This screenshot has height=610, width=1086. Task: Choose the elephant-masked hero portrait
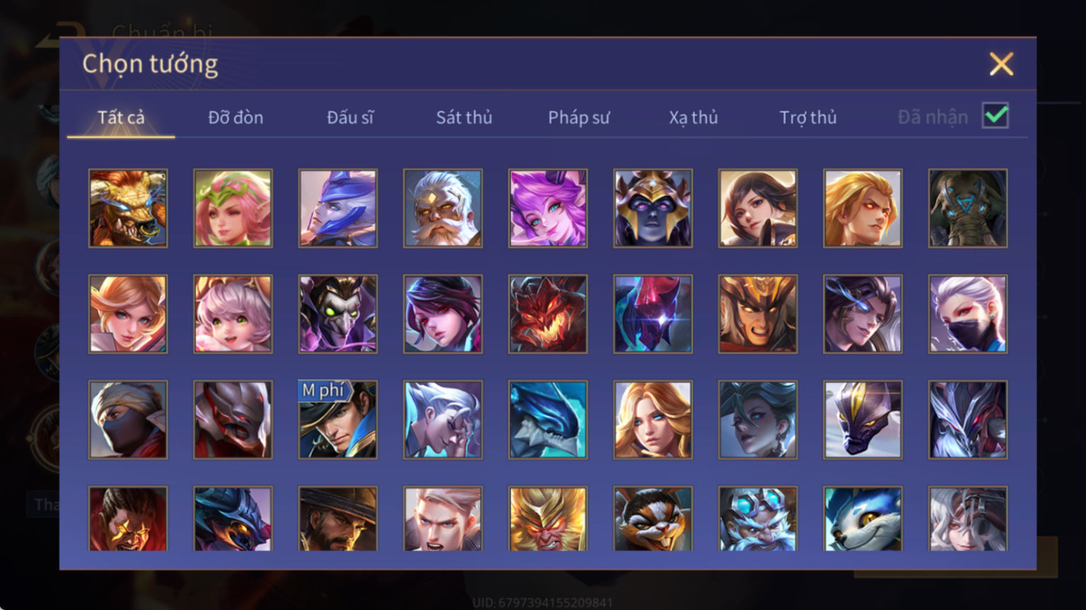(968, 208)
